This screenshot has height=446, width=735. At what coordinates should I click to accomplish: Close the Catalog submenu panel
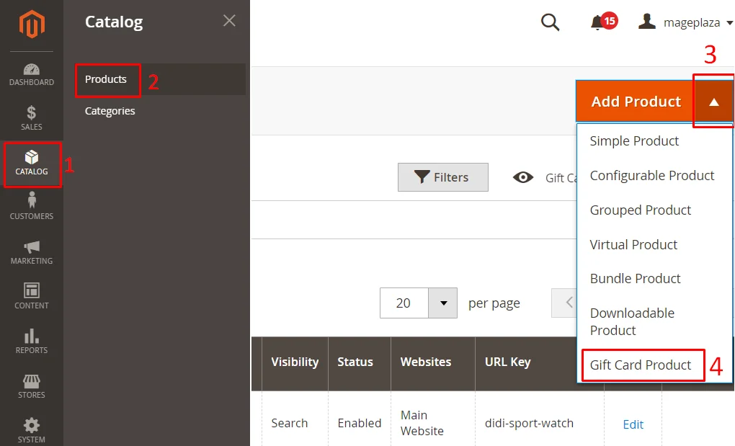pos(229,21)
